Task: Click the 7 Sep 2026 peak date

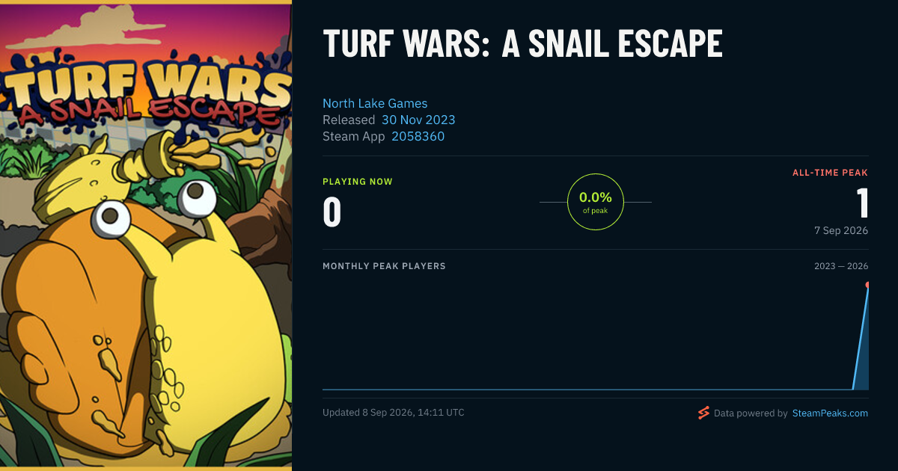Action: tap(841, 230)
